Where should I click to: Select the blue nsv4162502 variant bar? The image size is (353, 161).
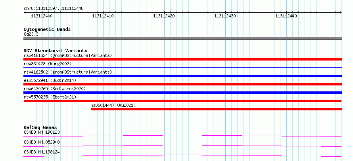point(182,76)
